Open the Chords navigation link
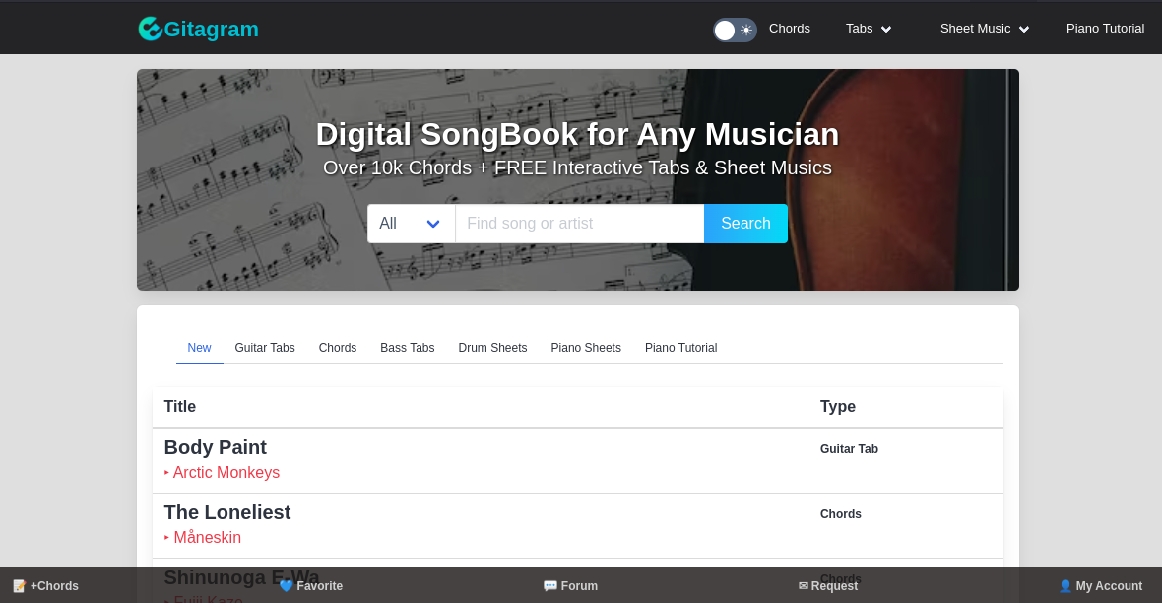The width and height of the screenshot is (1162, 603). [x=789, y=29]
